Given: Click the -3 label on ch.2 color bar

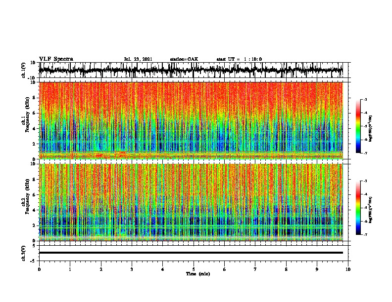Looking at the screenshot, I should (365, 181).
